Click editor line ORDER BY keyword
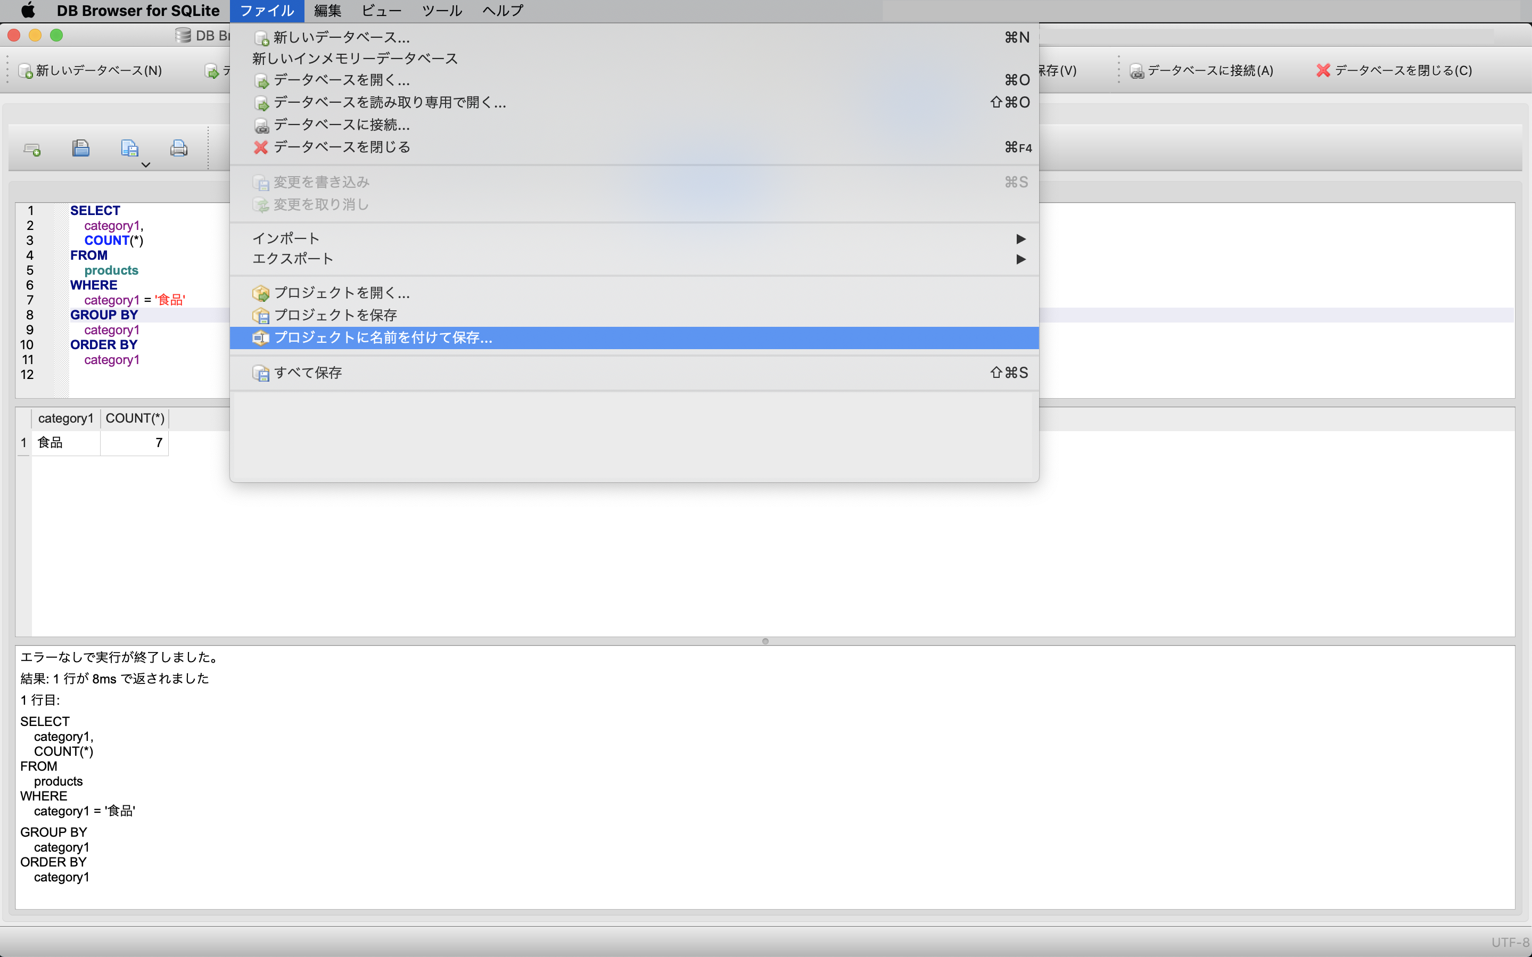The width and height of the screenshot is (1532, 957). pyautogui.click(x=104, y=345)
